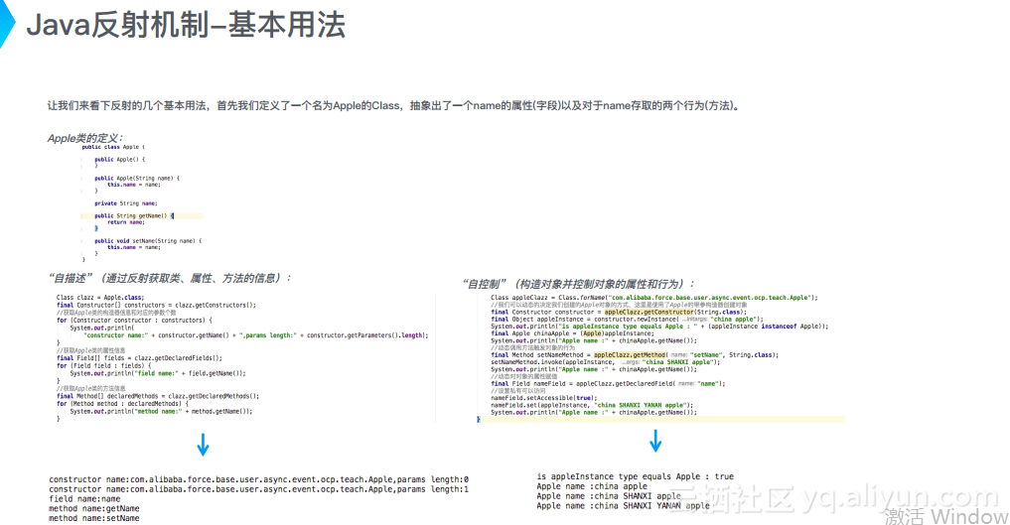
Task: Click the "自描述" section heading
Action: (170, 278)
